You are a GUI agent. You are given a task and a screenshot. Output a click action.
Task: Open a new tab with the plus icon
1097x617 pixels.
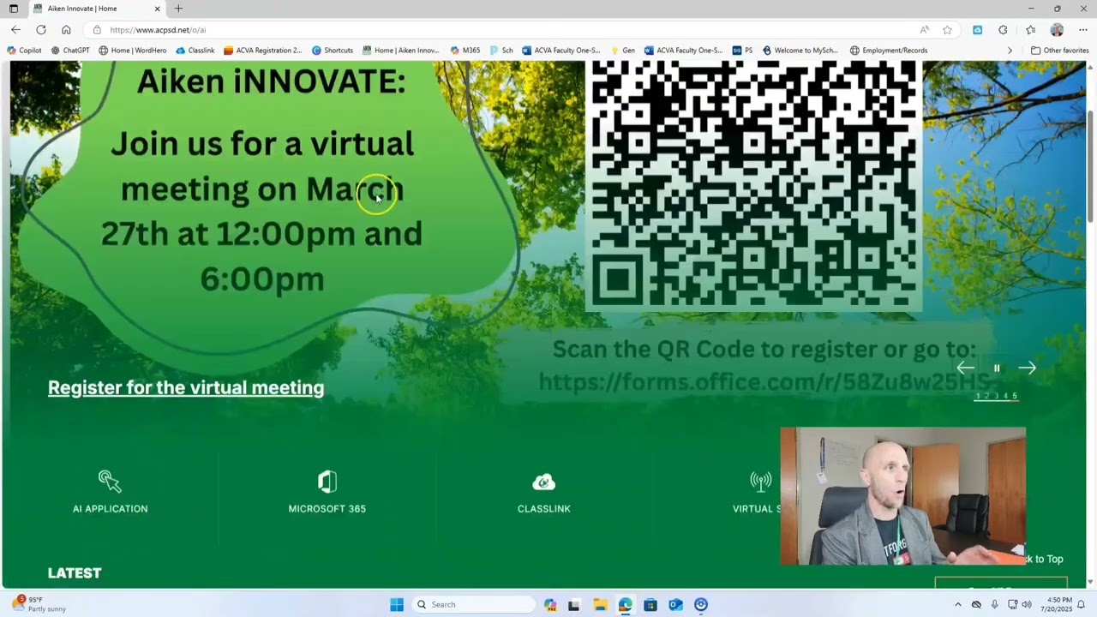point(178,9)
